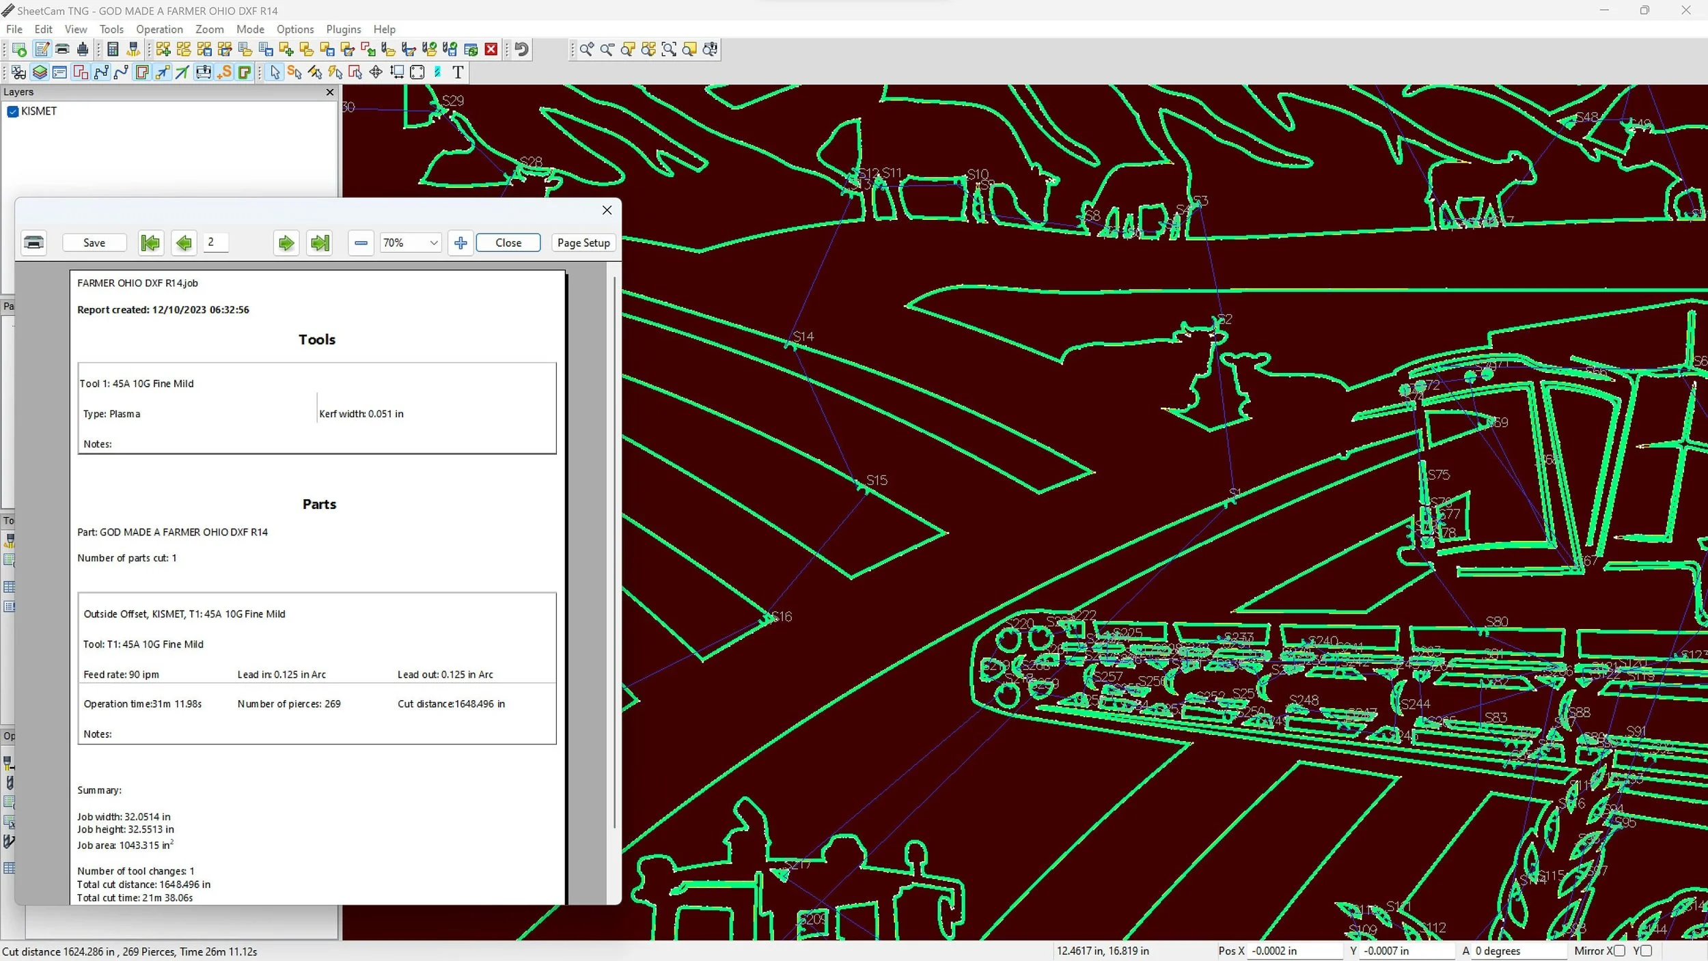Click the report preview vertical scrollbar
The image size is (1708, 961).
click(614, 546)
